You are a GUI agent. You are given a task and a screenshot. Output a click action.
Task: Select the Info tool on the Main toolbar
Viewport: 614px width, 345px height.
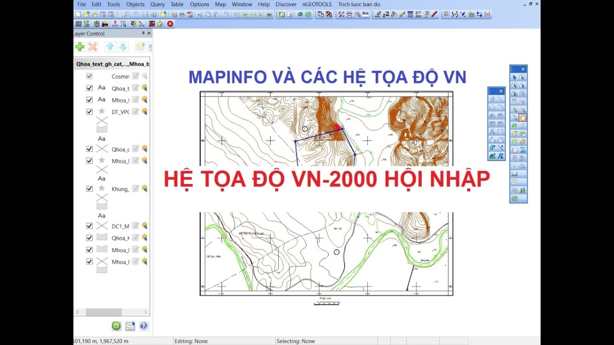click(514, 125)
